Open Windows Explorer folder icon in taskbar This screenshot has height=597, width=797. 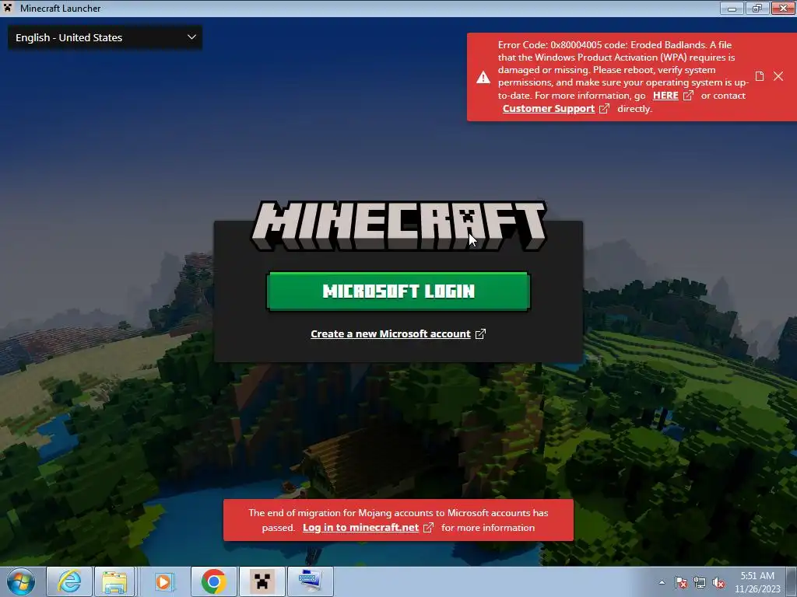pos(115,581)
